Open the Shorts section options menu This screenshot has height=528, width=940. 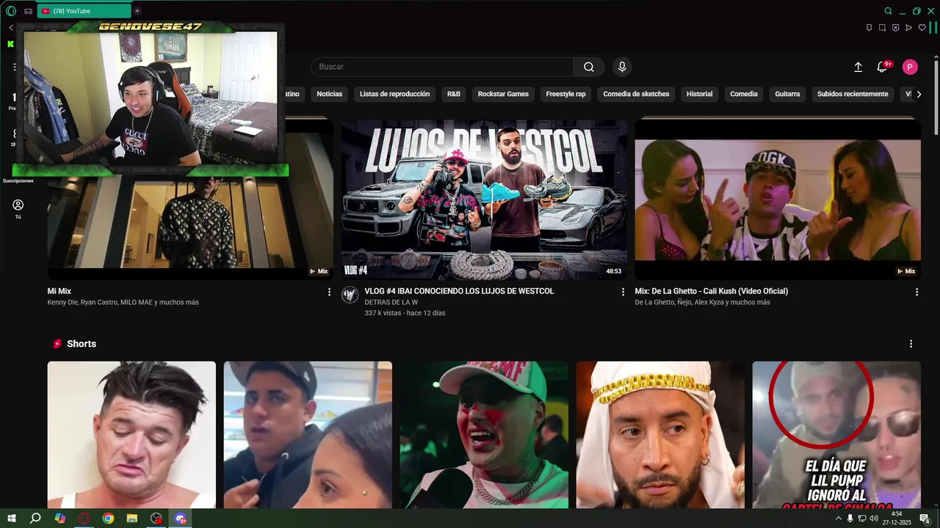point(911,344)
